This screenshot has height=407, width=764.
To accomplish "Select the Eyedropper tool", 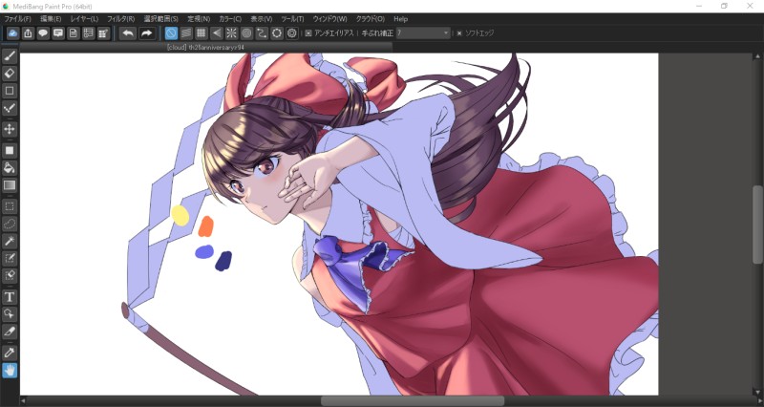I will coord(10,353).
